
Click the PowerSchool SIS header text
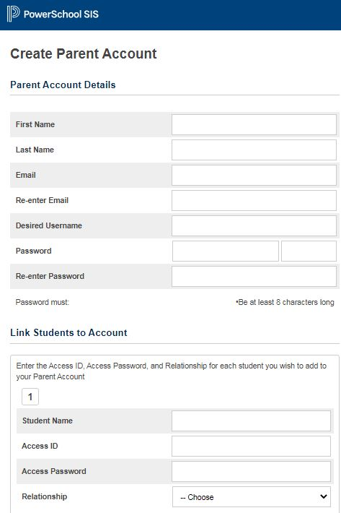[61, 14]
